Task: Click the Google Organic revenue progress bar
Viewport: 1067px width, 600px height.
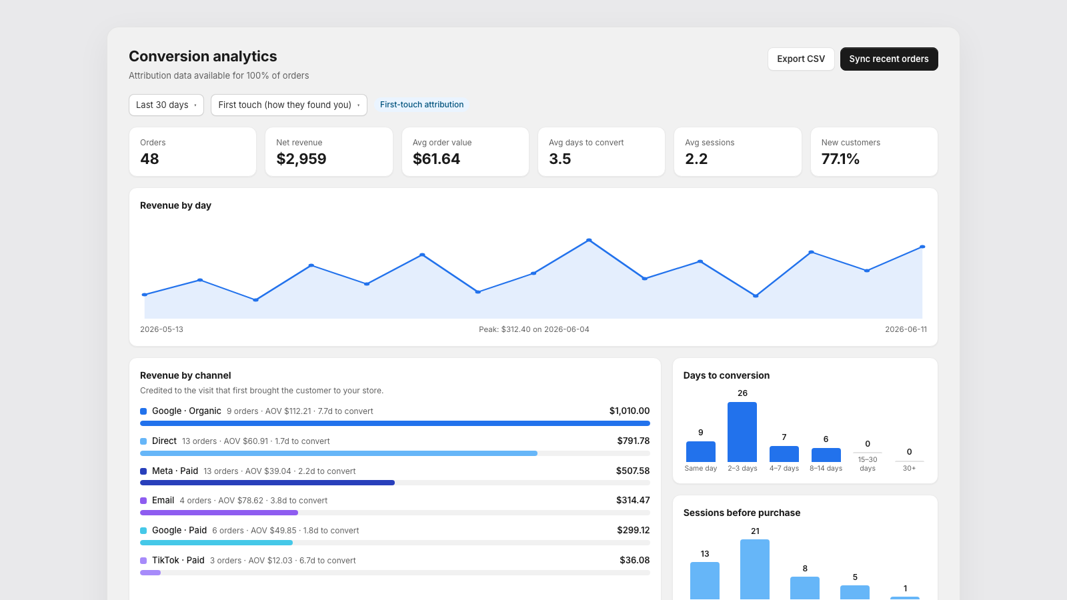Action: click(395, 423)
